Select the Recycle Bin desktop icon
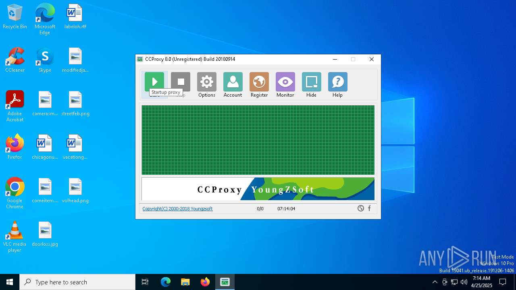The image size is (516, 290). [15, 17]
